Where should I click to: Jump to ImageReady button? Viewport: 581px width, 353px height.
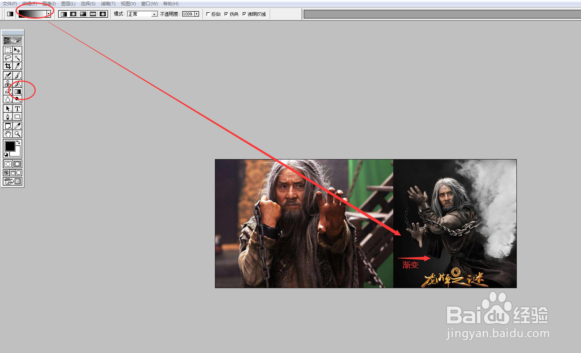(12, 181)
